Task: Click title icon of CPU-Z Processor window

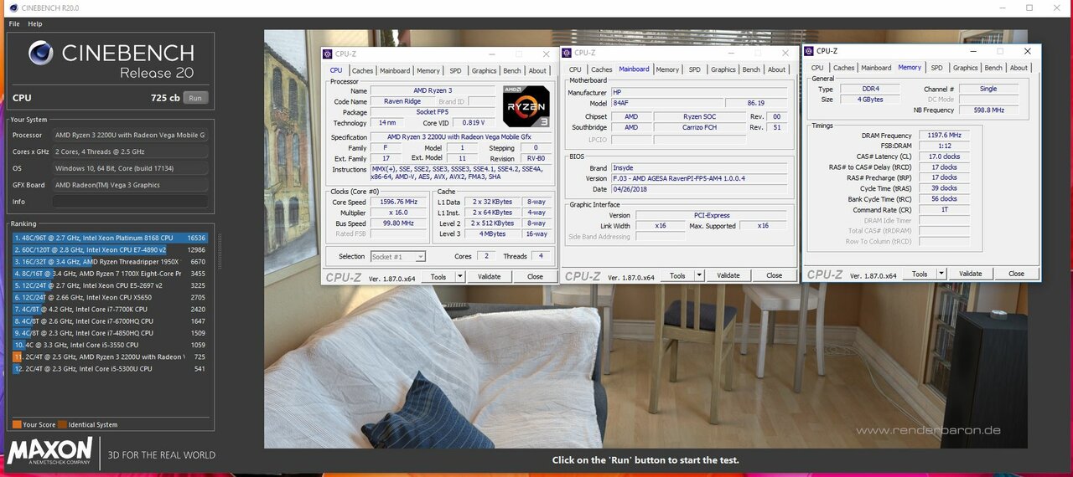Action: 329,54
